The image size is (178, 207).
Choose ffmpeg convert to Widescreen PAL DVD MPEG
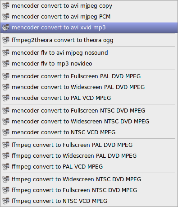(x=89, y=156)
